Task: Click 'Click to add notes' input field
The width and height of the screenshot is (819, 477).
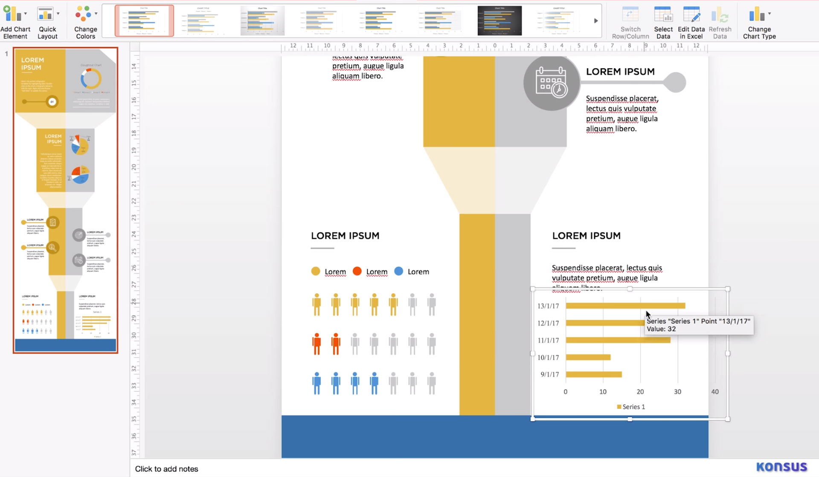Action: [x=166, y=468]
